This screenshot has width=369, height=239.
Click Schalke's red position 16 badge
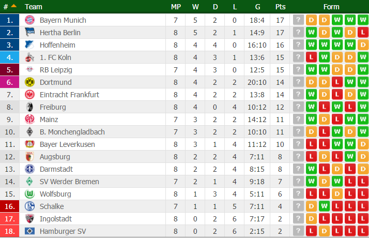click(x=10, y=206)
